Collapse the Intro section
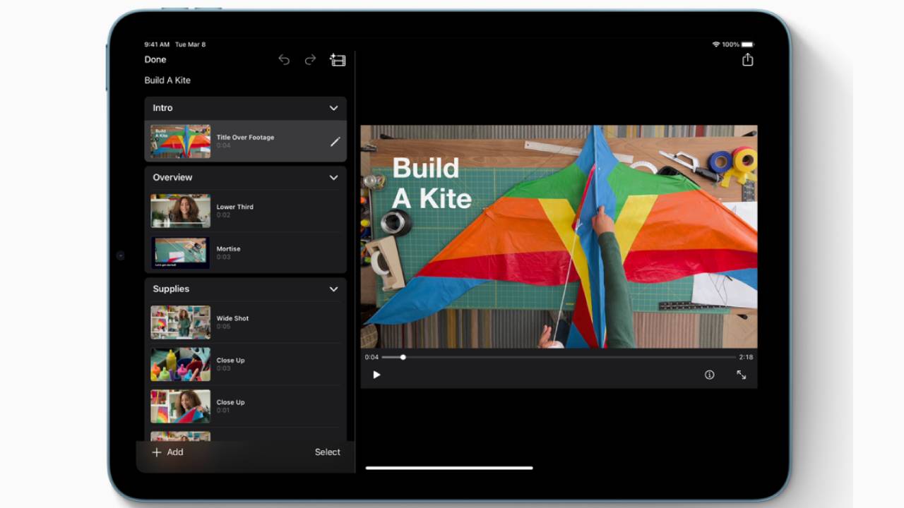 pyautogui.click(x=334, y=108)
